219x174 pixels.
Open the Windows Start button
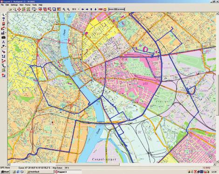click(x=5, y=172)
